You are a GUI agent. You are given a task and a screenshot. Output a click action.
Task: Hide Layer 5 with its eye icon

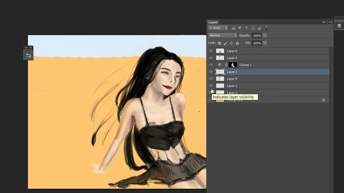coord(211,58)
